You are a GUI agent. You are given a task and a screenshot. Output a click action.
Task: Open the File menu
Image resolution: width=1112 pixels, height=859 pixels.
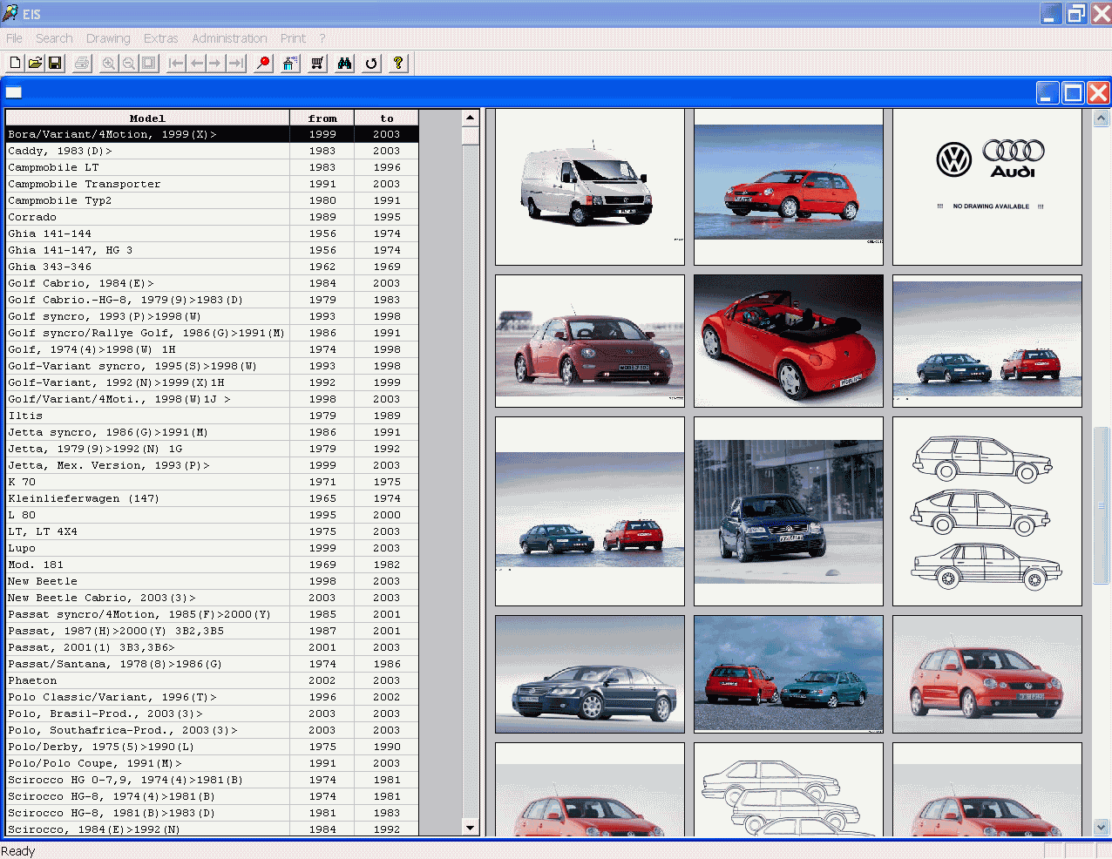tap(14, 38)
